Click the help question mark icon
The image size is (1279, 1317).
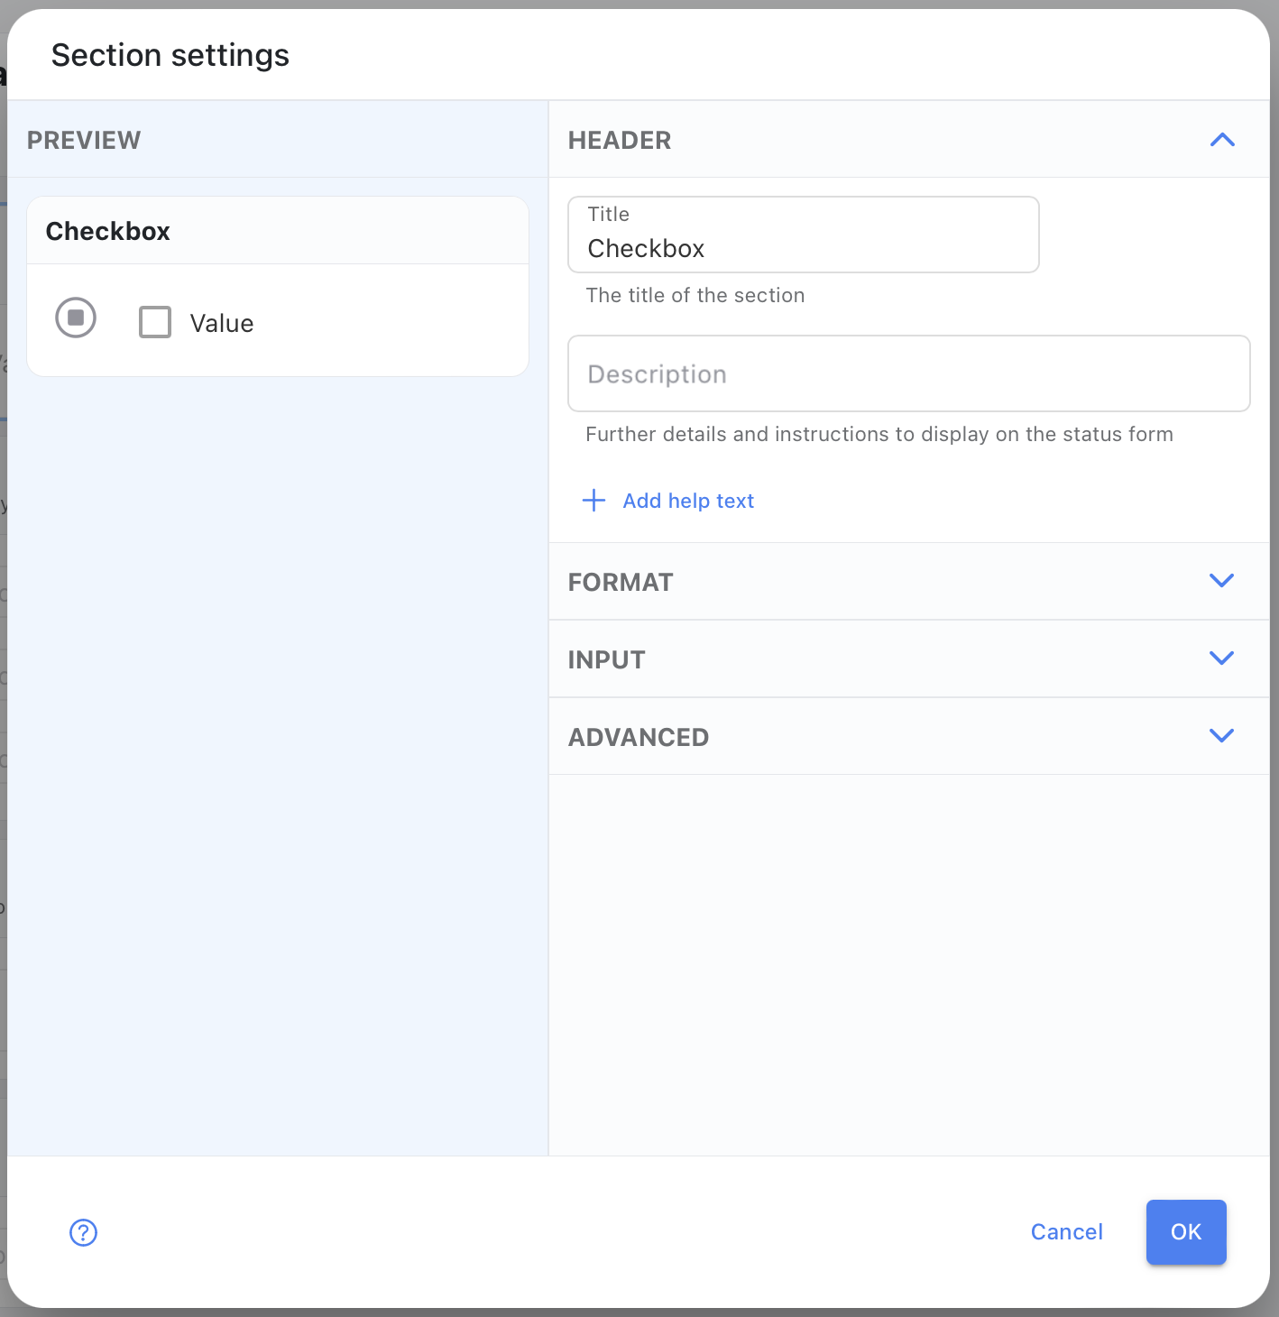pyautogui.click(x=84, y=1232)
